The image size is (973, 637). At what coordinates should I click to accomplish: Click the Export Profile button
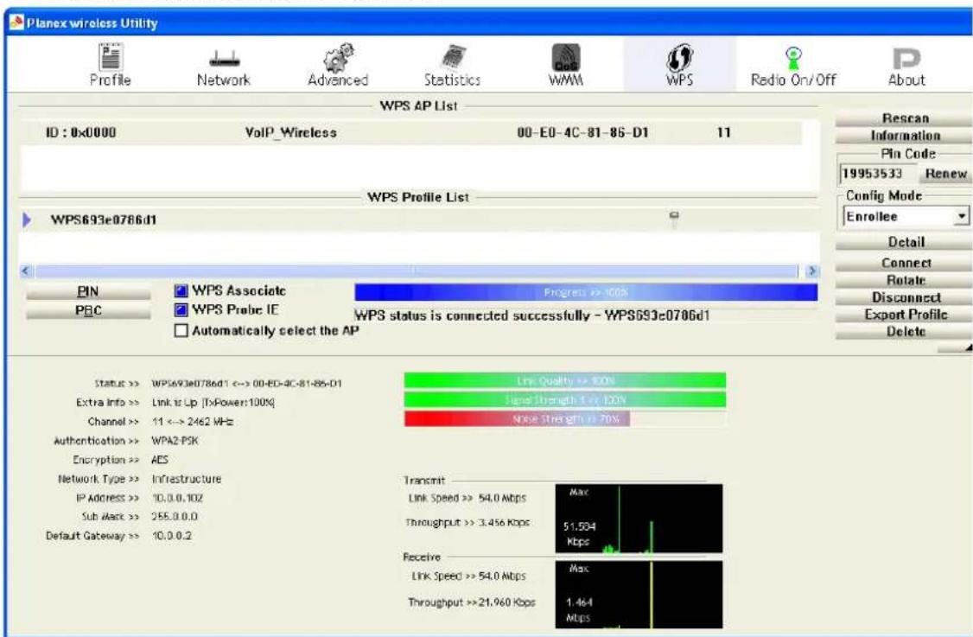906,315
